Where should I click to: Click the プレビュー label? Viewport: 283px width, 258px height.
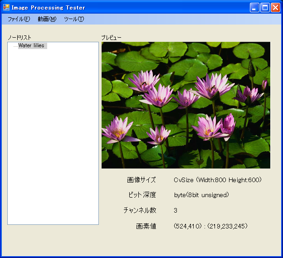point(112,38)
